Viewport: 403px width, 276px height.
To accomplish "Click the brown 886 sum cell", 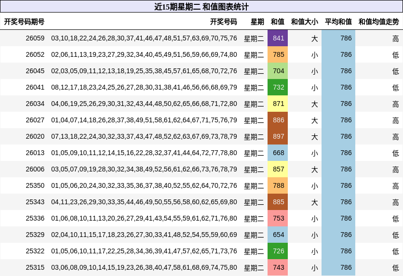I will (278, 120).
